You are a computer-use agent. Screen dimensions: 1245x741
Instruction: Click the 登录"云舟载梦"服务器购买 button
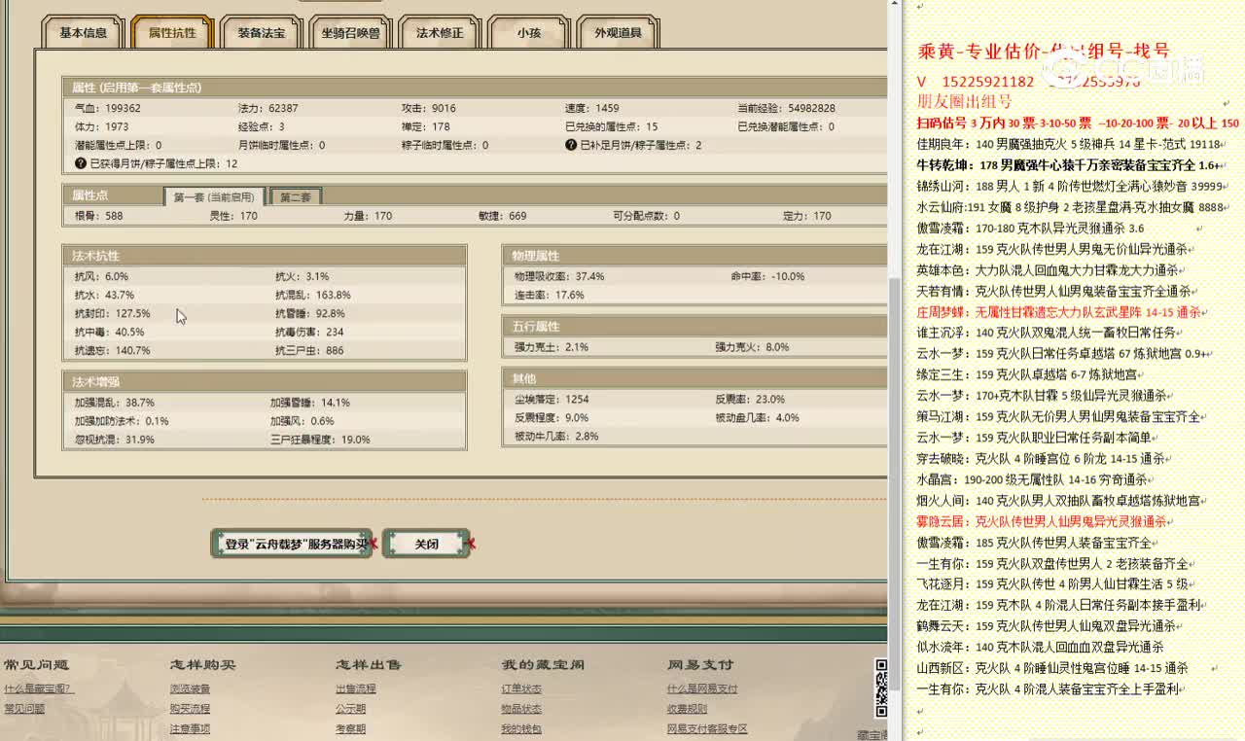(292, 545)
